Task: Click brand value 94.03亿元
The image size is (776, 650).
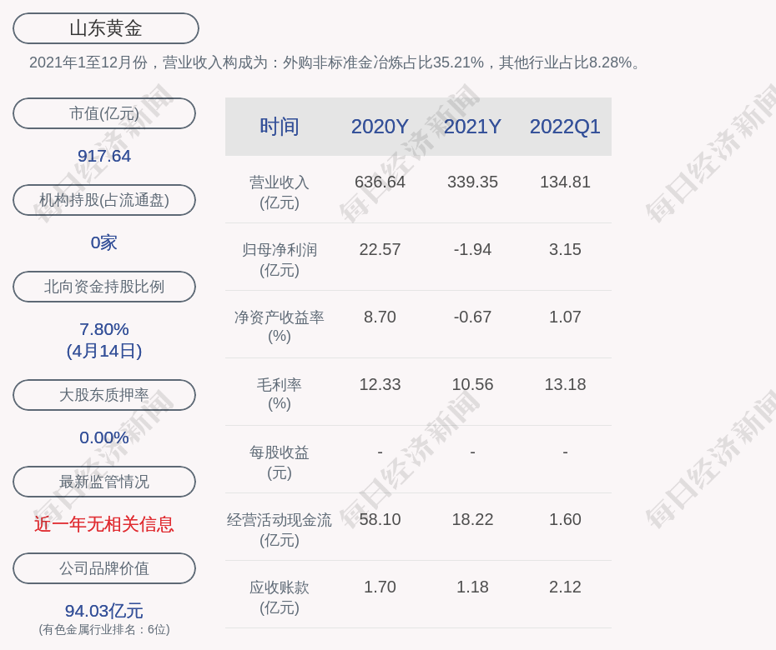Action: tap(104, 611)
